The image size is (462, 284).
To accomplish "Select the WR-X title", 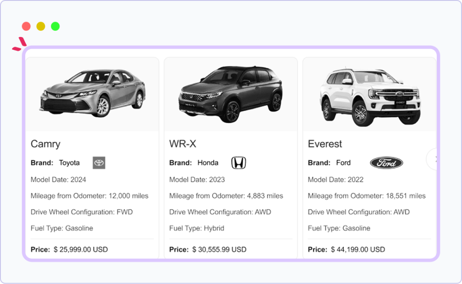I will pos(183,144).
